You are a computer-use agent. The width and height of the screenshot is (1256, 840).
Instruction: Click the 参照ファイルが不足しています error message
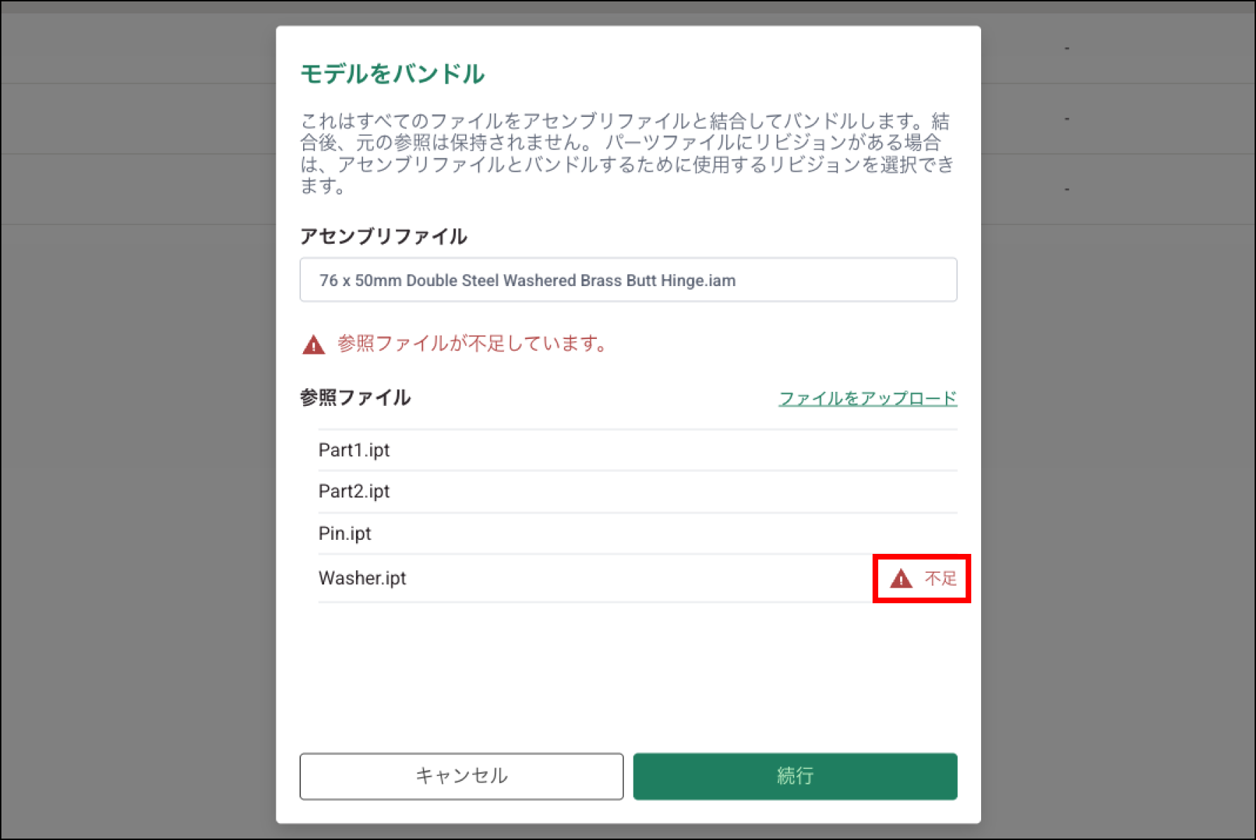tap(472, 344)
